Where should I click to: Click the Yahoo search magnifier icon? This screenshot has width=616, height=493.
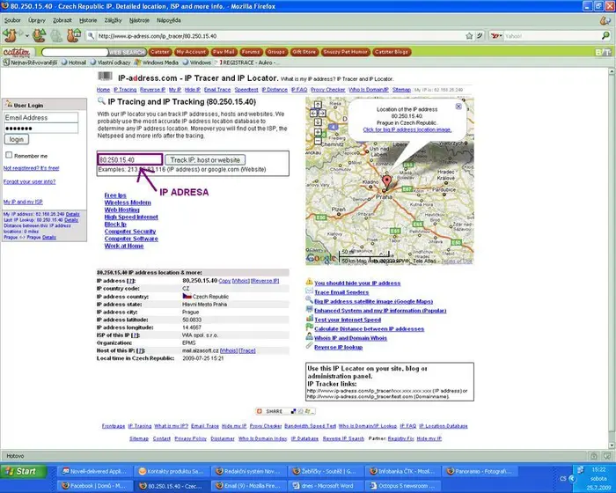click(605, 36)
